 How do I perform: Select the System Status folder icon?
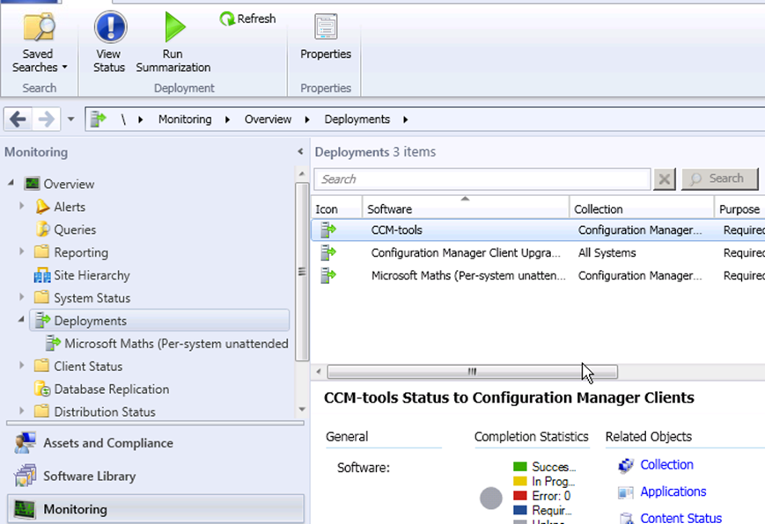(42, 297)
